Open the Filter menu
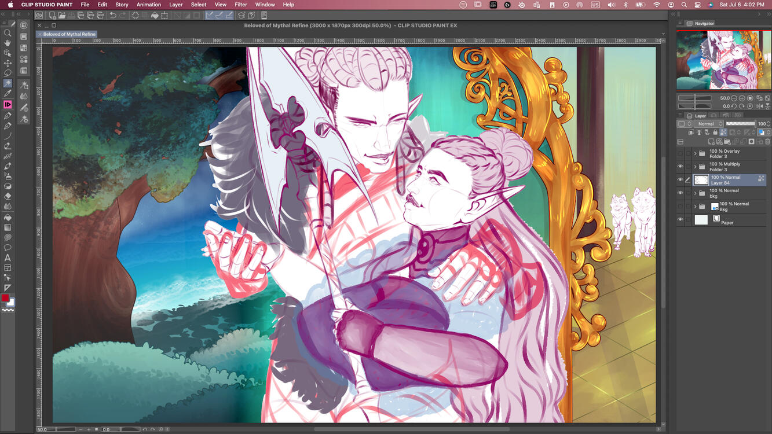Screen dimensions: 772x434 click(x=241, y=5)
